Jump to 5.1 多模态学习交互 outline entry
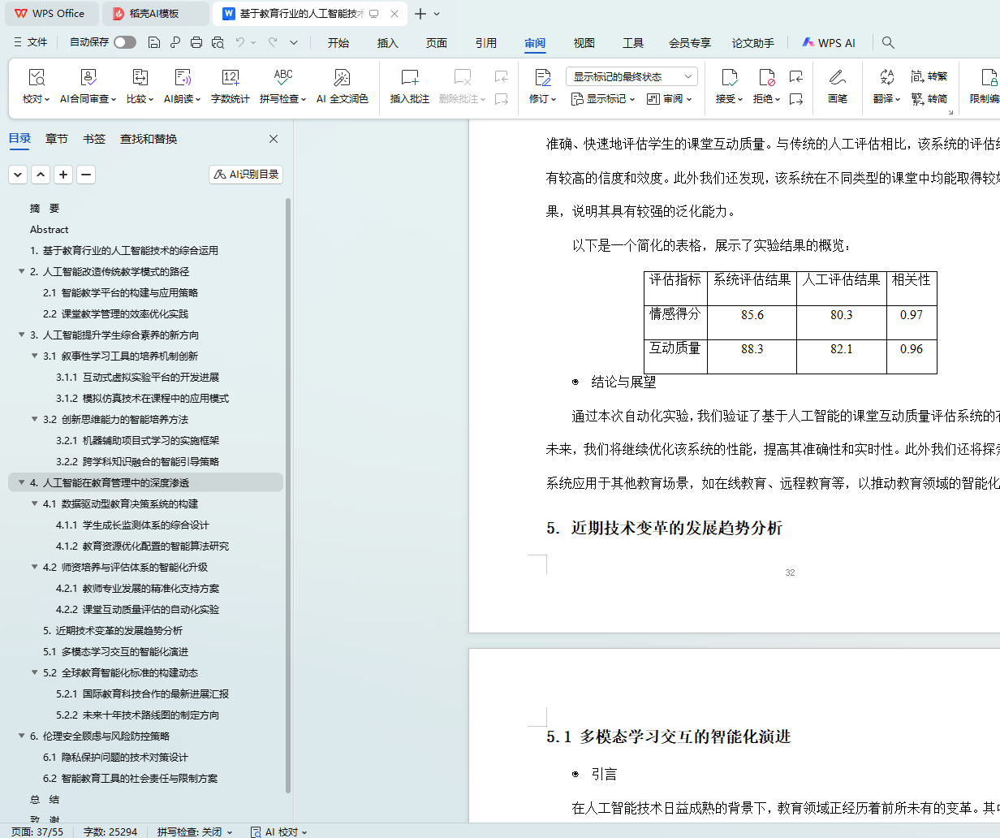 coord(115,651)
